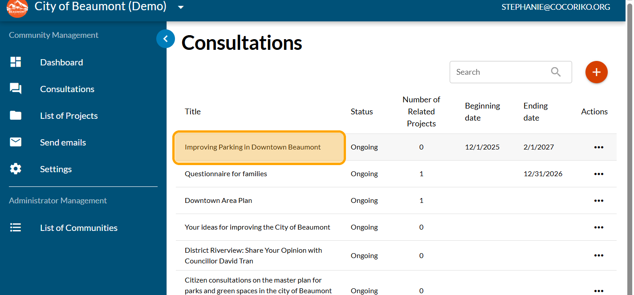Expand the City of Beaumont community dropdown
This screenshot has height=295, width=634.
tap(180, 7)
